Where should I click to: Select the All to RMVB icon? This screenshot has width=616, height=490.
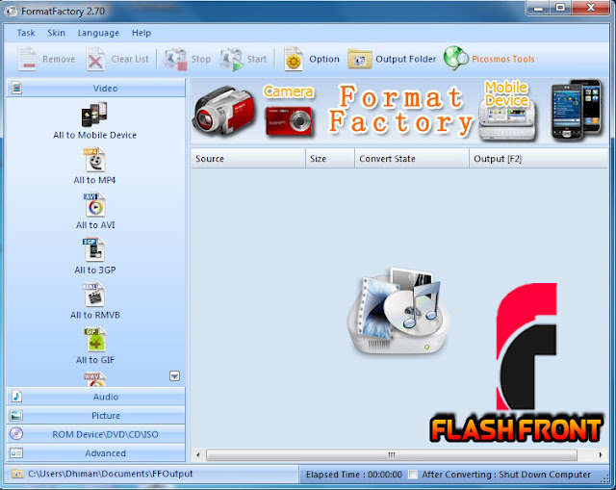[x=94, y=295]
